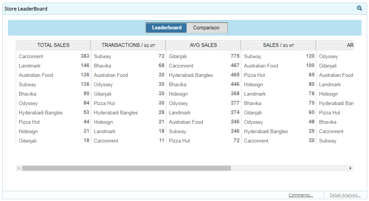The image size is (369, 201).
Task: Click the value 120 for Subway sales per sq mt
Action: (x=310, y=56)
